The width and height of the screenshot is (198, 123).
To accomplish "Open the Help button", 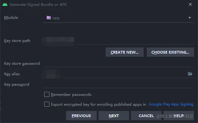I will 179,116.
